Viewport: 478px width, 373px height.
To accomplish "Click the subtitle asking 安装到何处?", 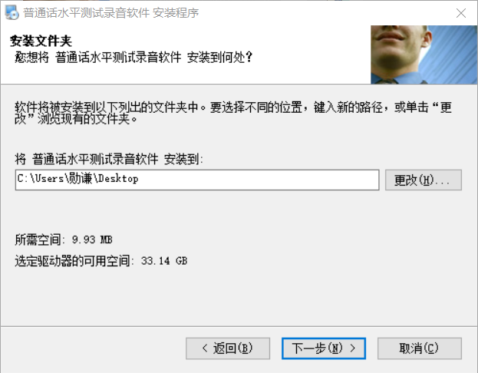I will [134, 58].
